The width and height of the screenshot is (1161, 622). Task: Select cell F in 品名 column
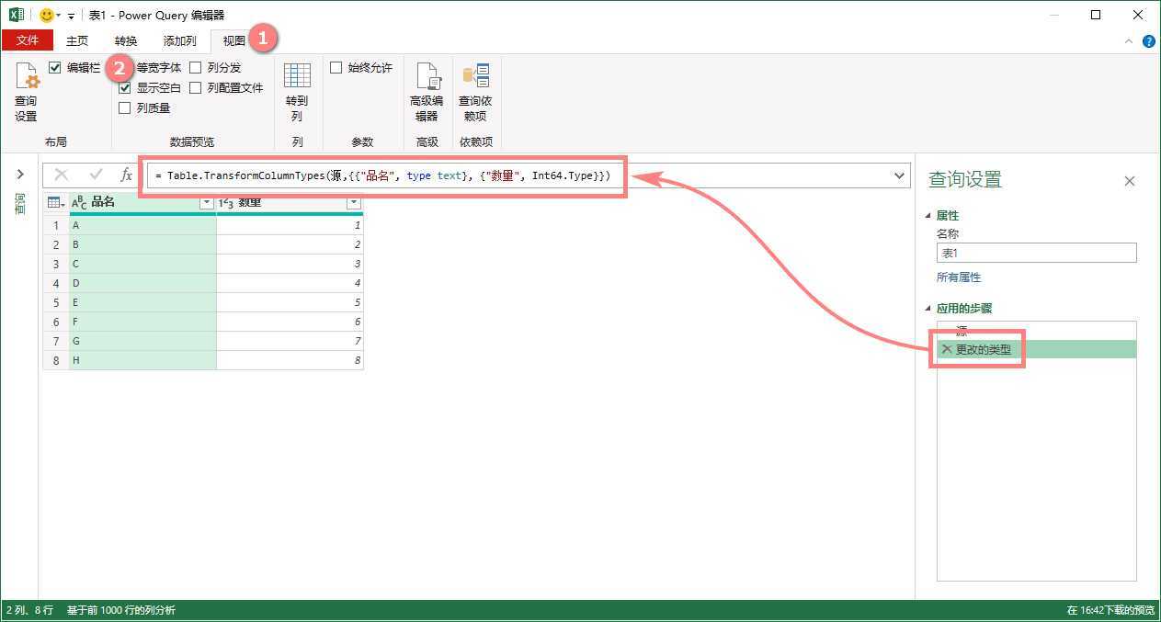(x=142, y=322)
